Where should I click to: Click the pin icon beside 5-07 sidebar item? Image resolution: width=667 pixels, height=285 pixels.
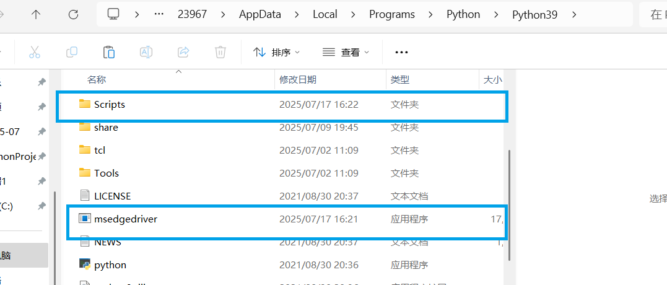[41, 132]
